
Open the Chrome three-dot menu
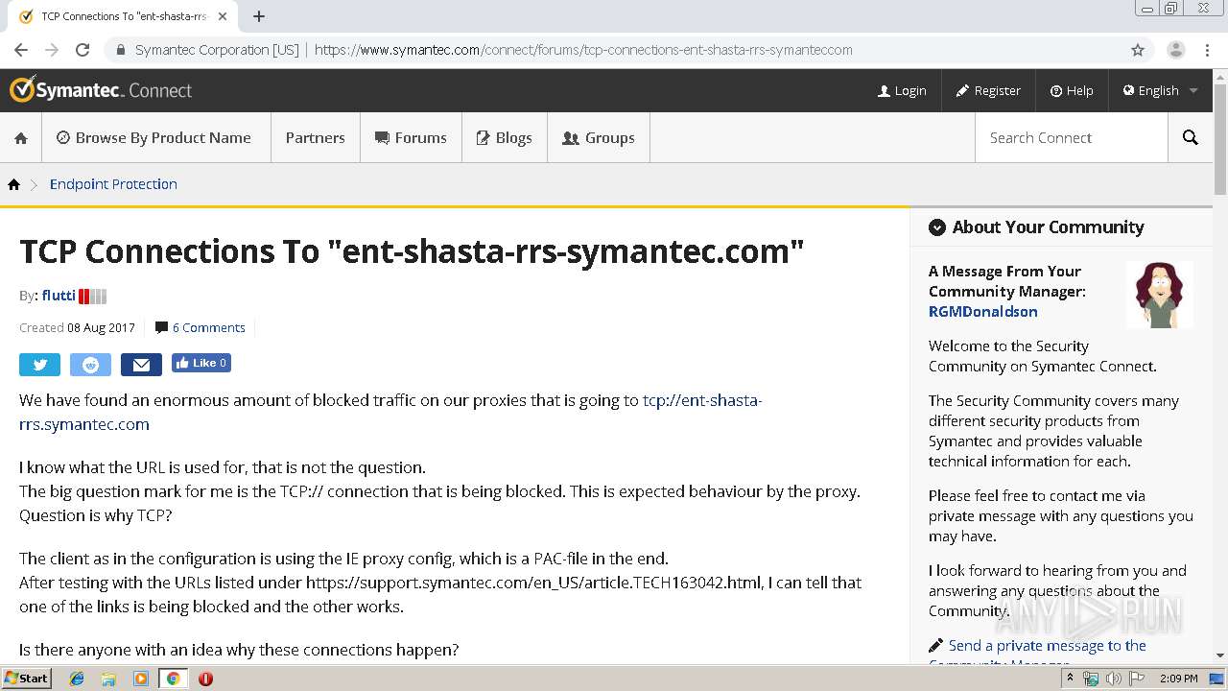coord(1208,50)
